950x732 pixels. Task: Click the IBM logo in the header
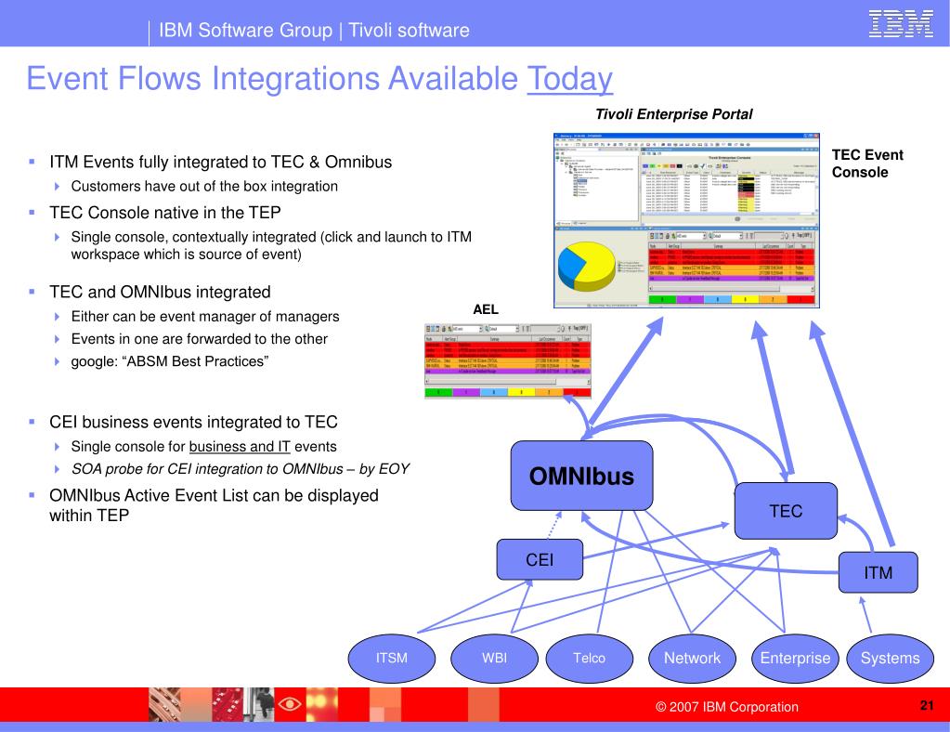pyautogui.click(x=901, y=24)
